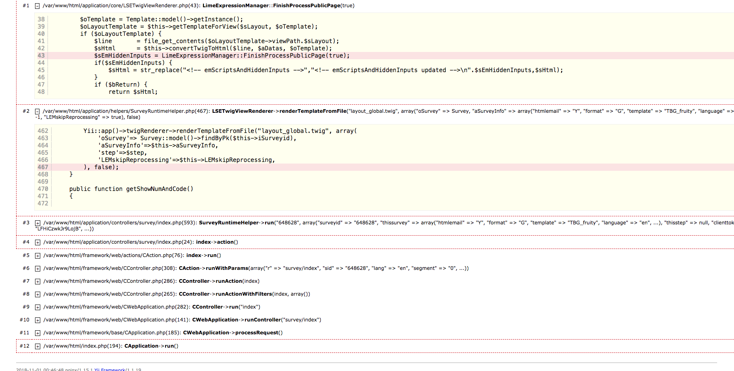The image size is (734, 371).
Task: Click 'CWebApplication->runController' method text
Action: [236, 320]
